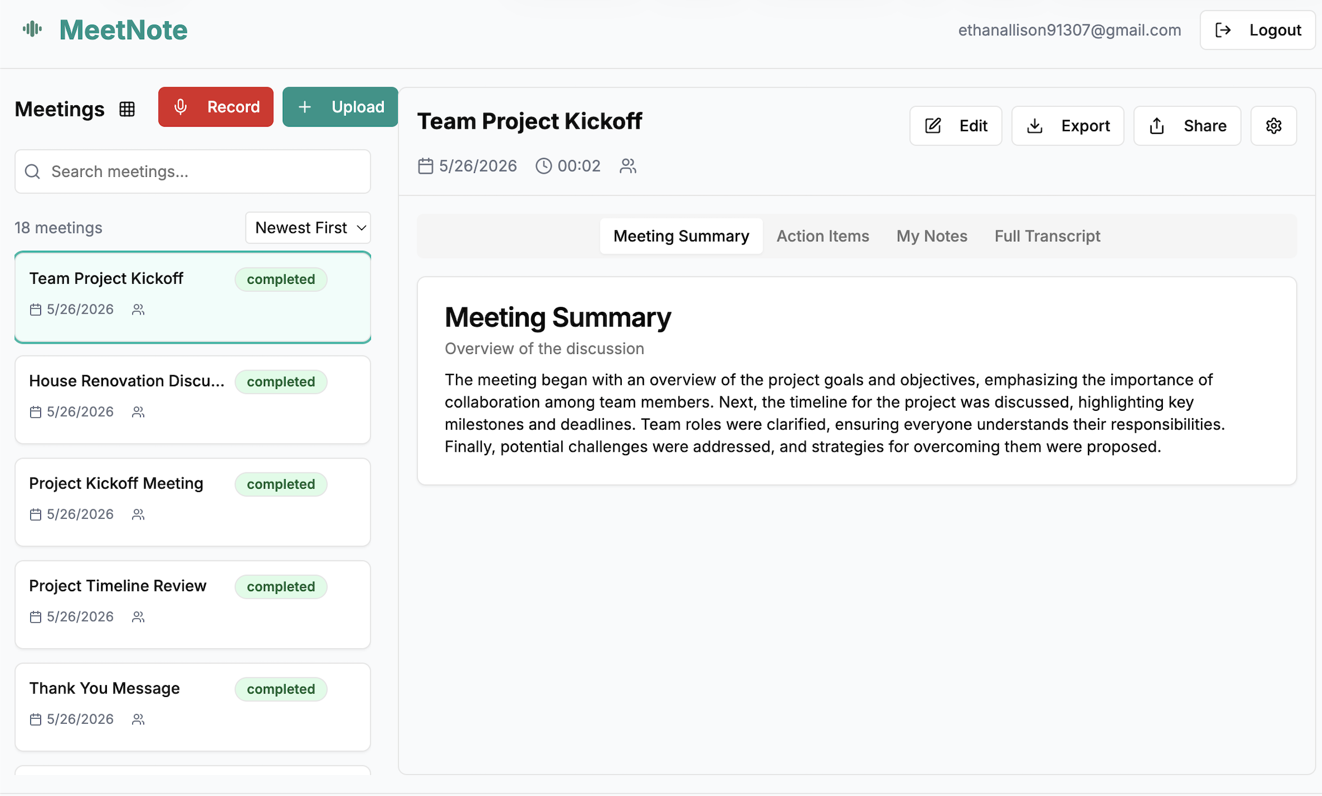Click the download Export icon

(x=1035, y=126)
